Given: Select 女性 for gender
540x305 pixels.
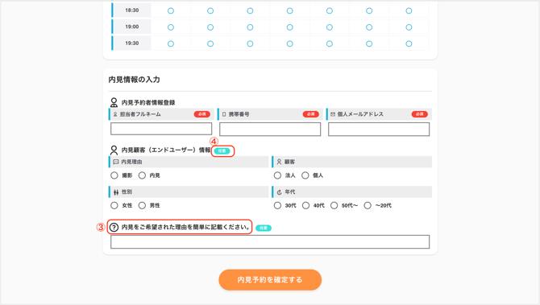Looking at the screenshot, I should 114,206.
